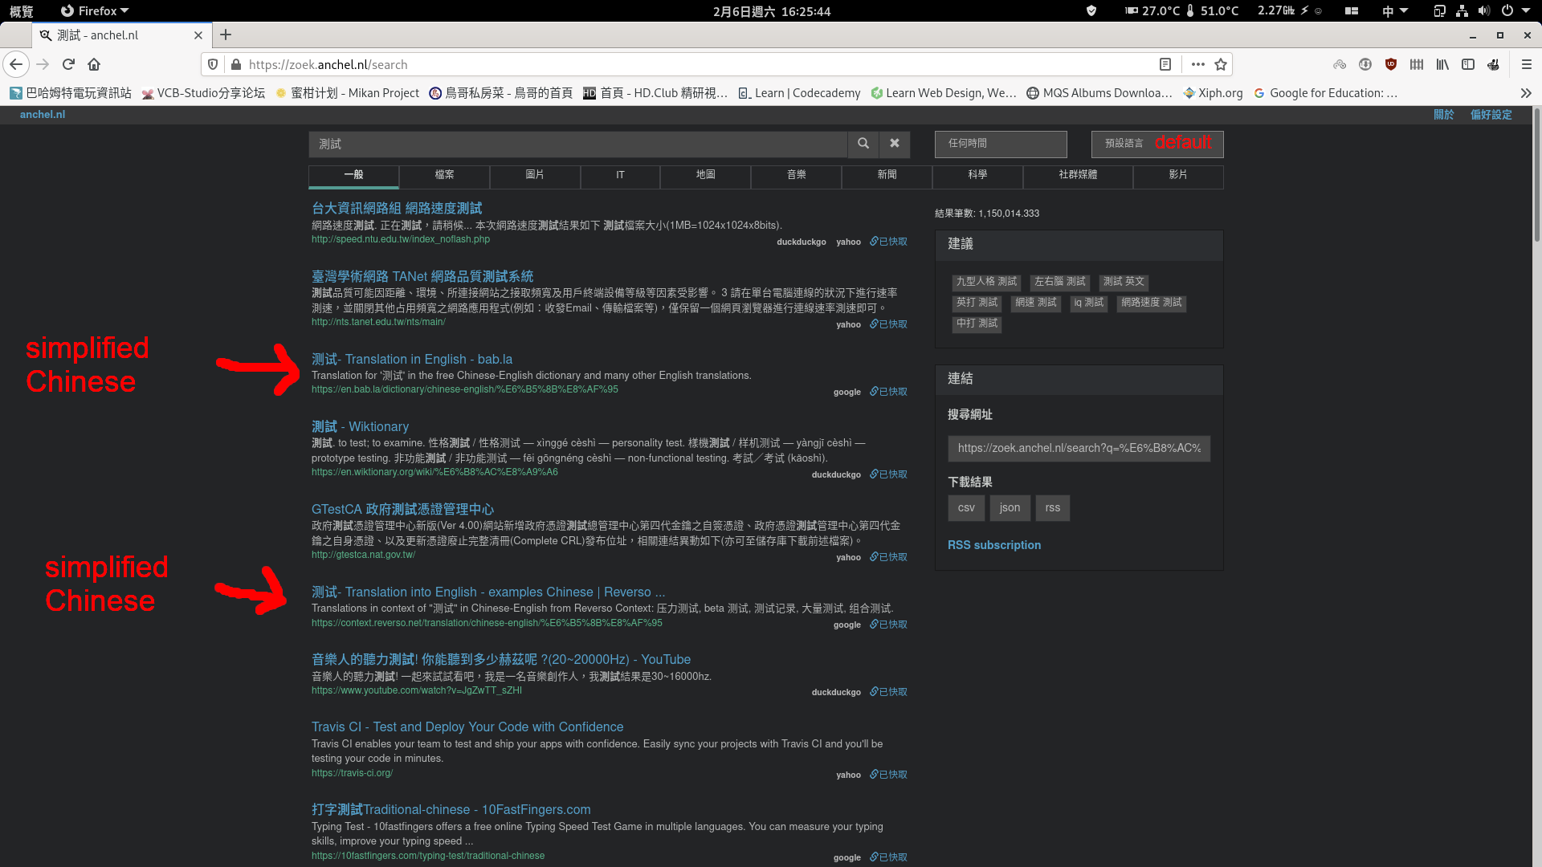Submit the search with the magnifier icon
This screenshot has height=867, width=1542.
(863, 144)
